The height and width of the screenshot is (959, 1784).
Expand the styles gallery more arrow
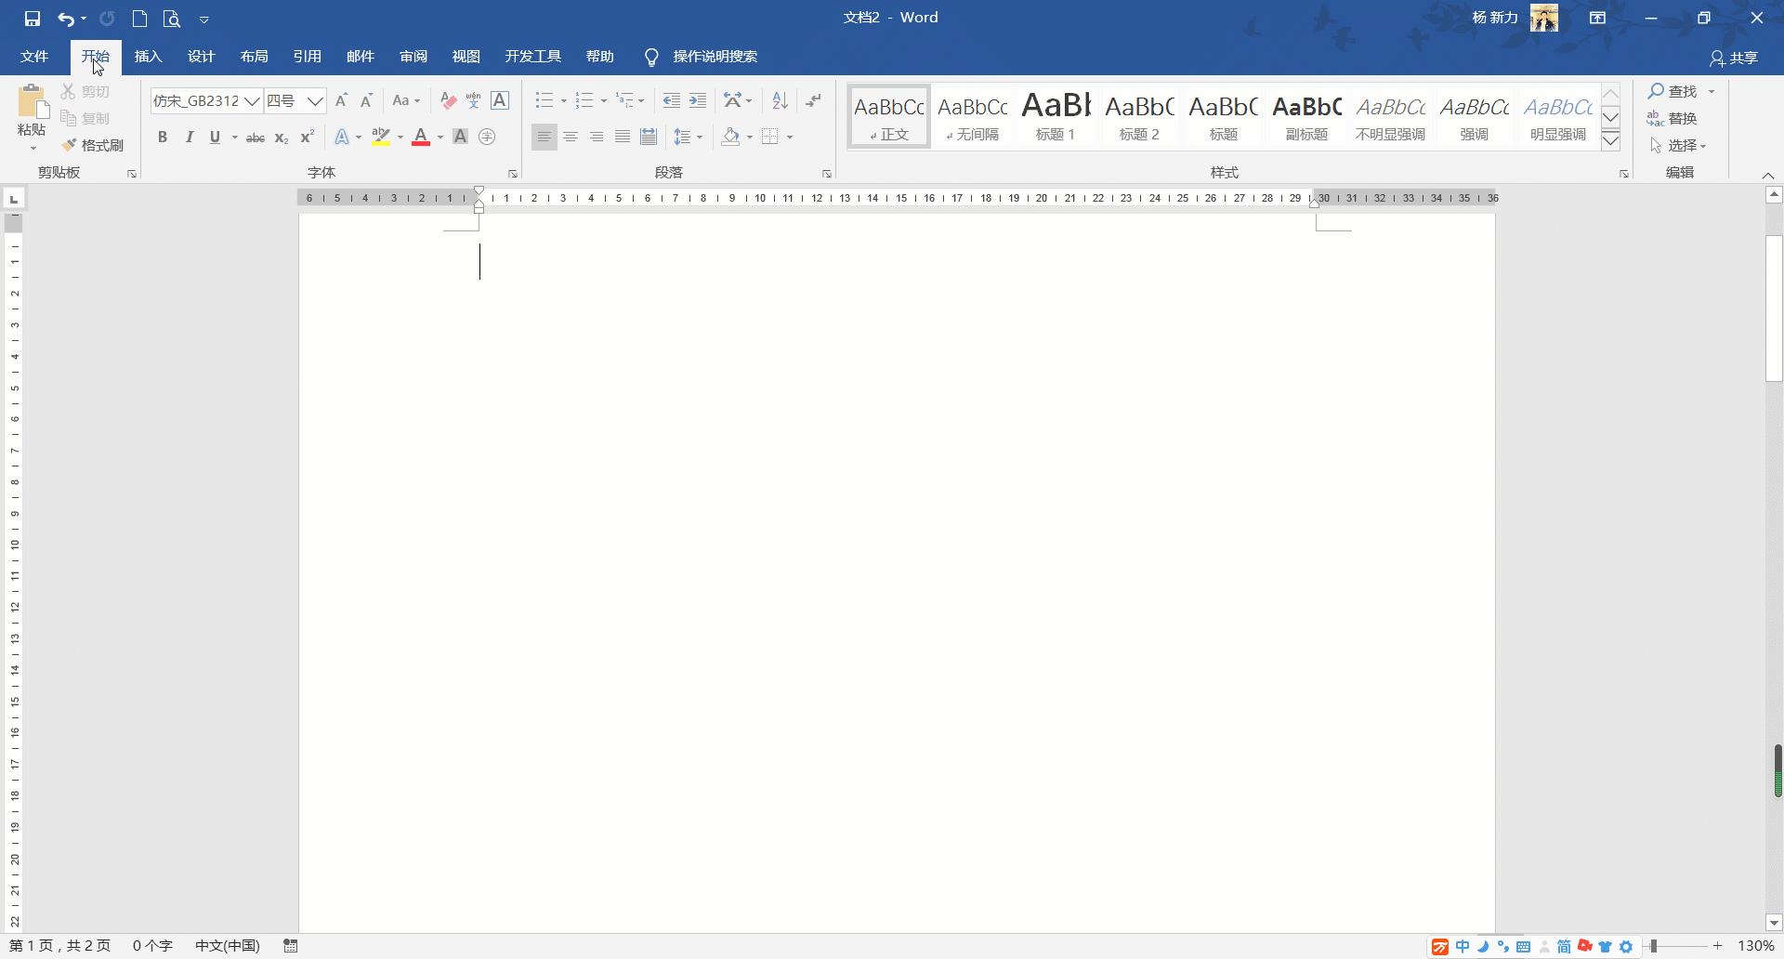(x=1610, y=140)
